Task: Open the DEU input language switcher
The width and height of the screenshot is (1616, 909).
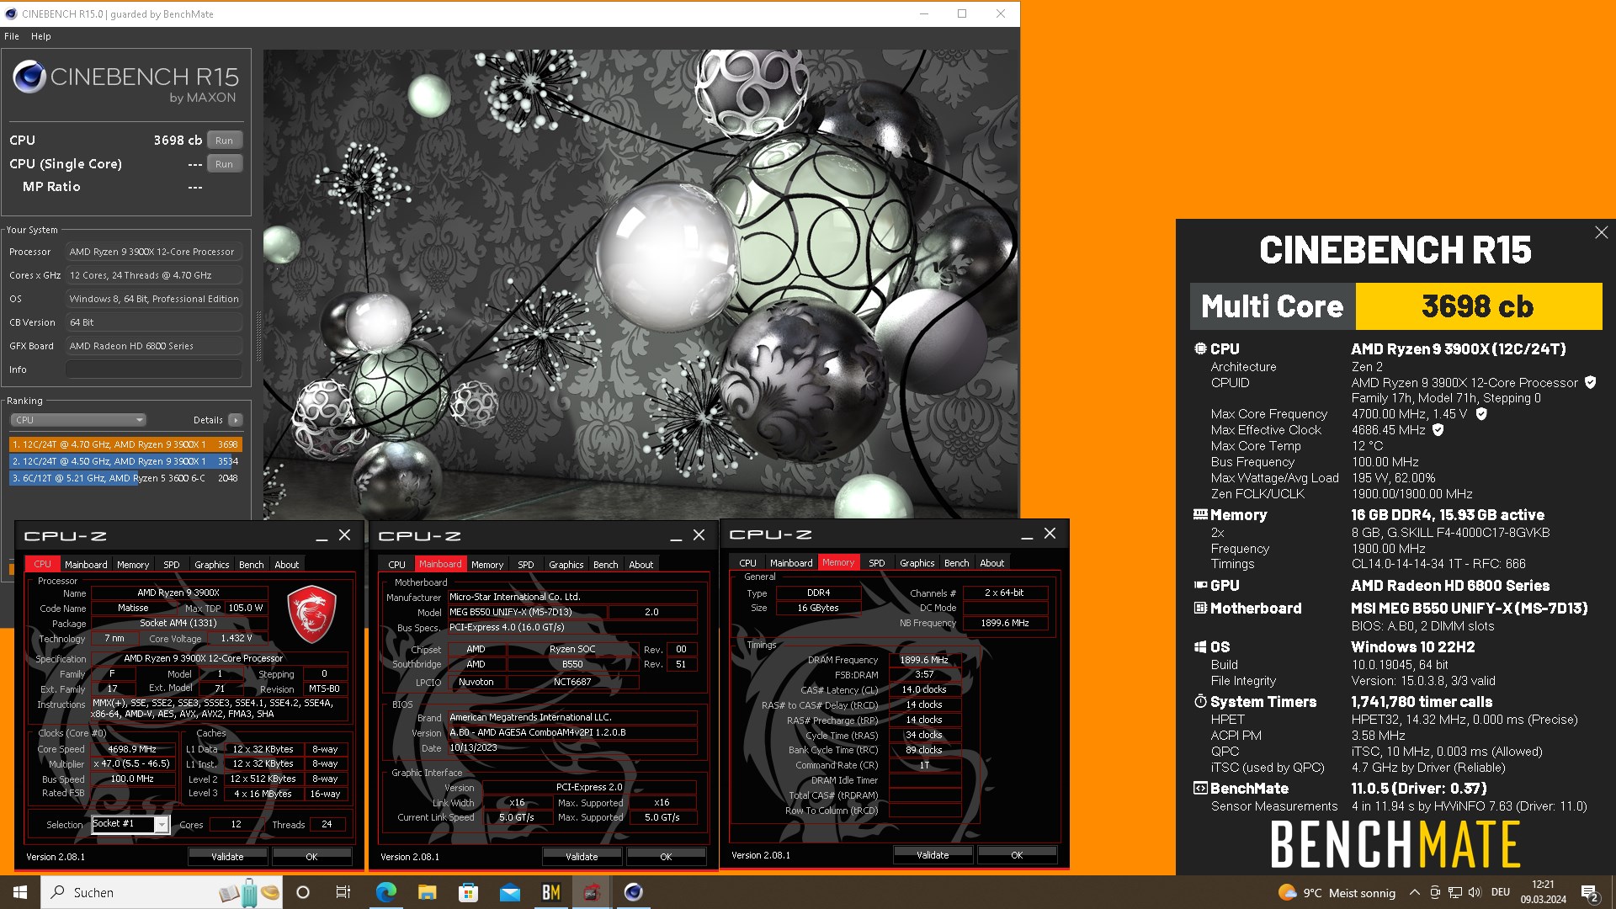Action: coord(1500,893)
